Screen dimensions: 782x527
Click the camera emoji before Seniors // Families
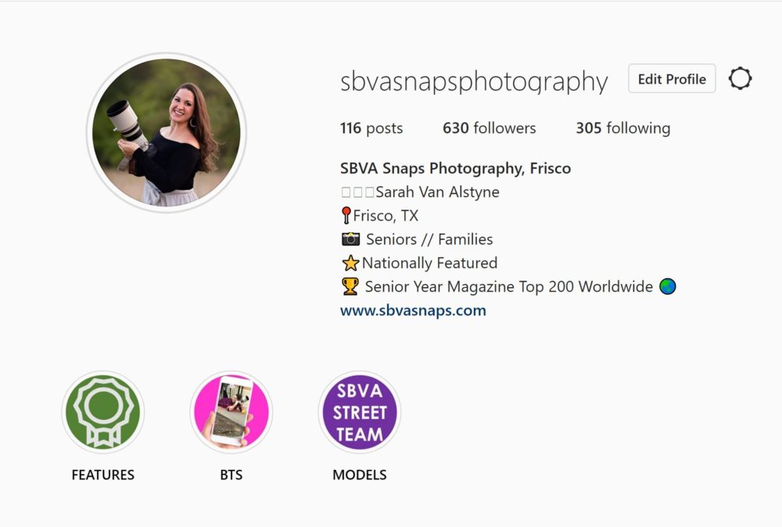click(350, 239)
